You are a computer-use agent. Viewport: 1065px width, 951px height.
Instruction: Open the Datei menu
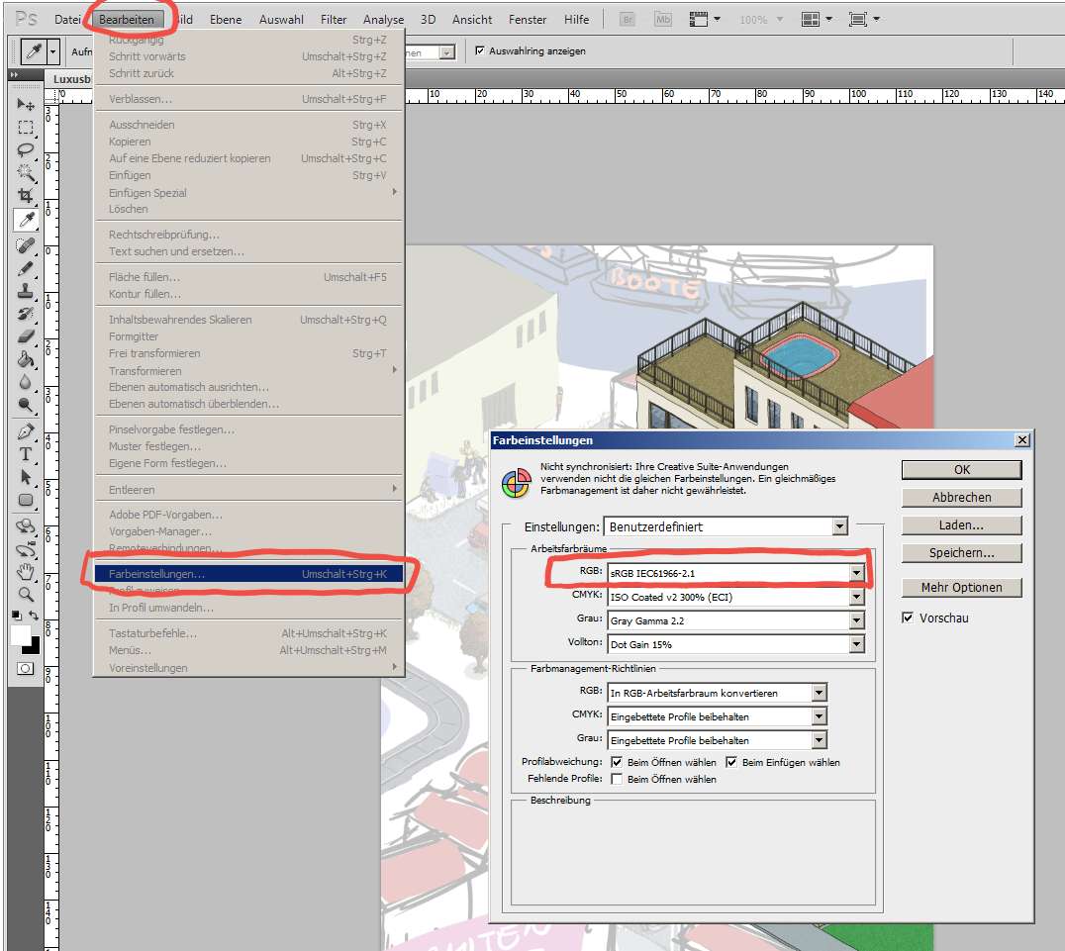67,20
